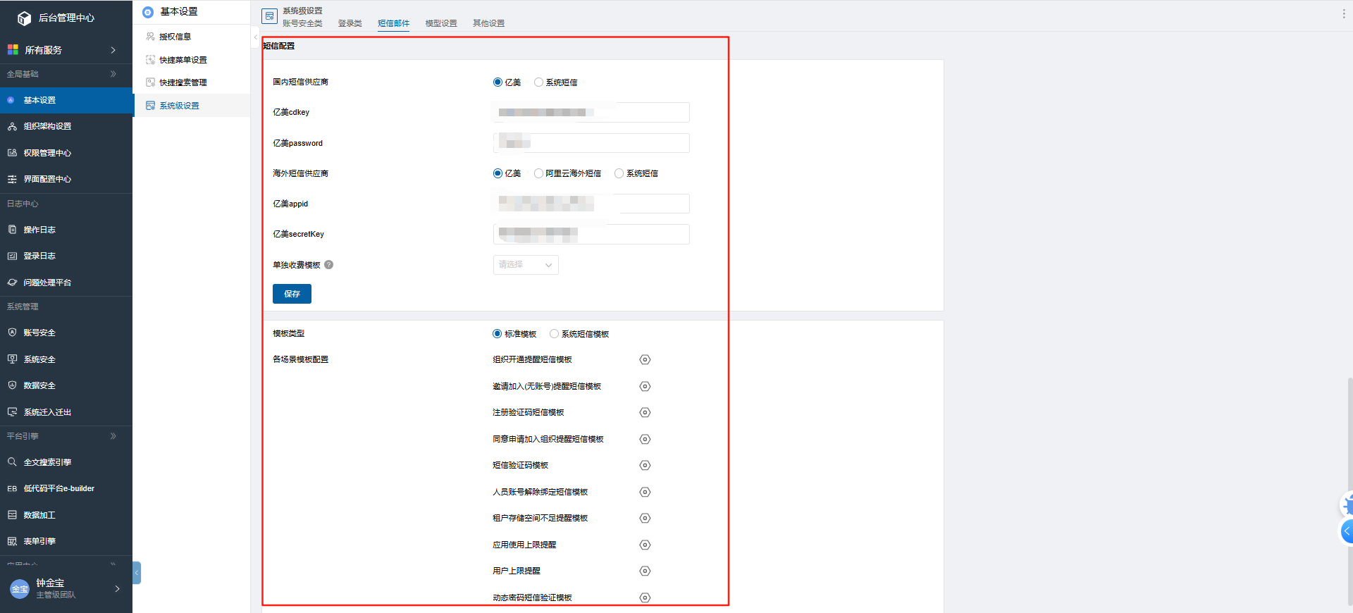Open 授权信息 submenu item

(192, 37)
